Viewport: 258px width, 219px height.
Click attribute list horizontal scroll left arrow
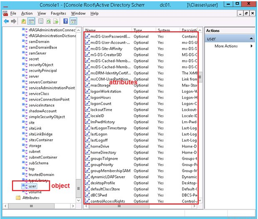pos(86,206)
